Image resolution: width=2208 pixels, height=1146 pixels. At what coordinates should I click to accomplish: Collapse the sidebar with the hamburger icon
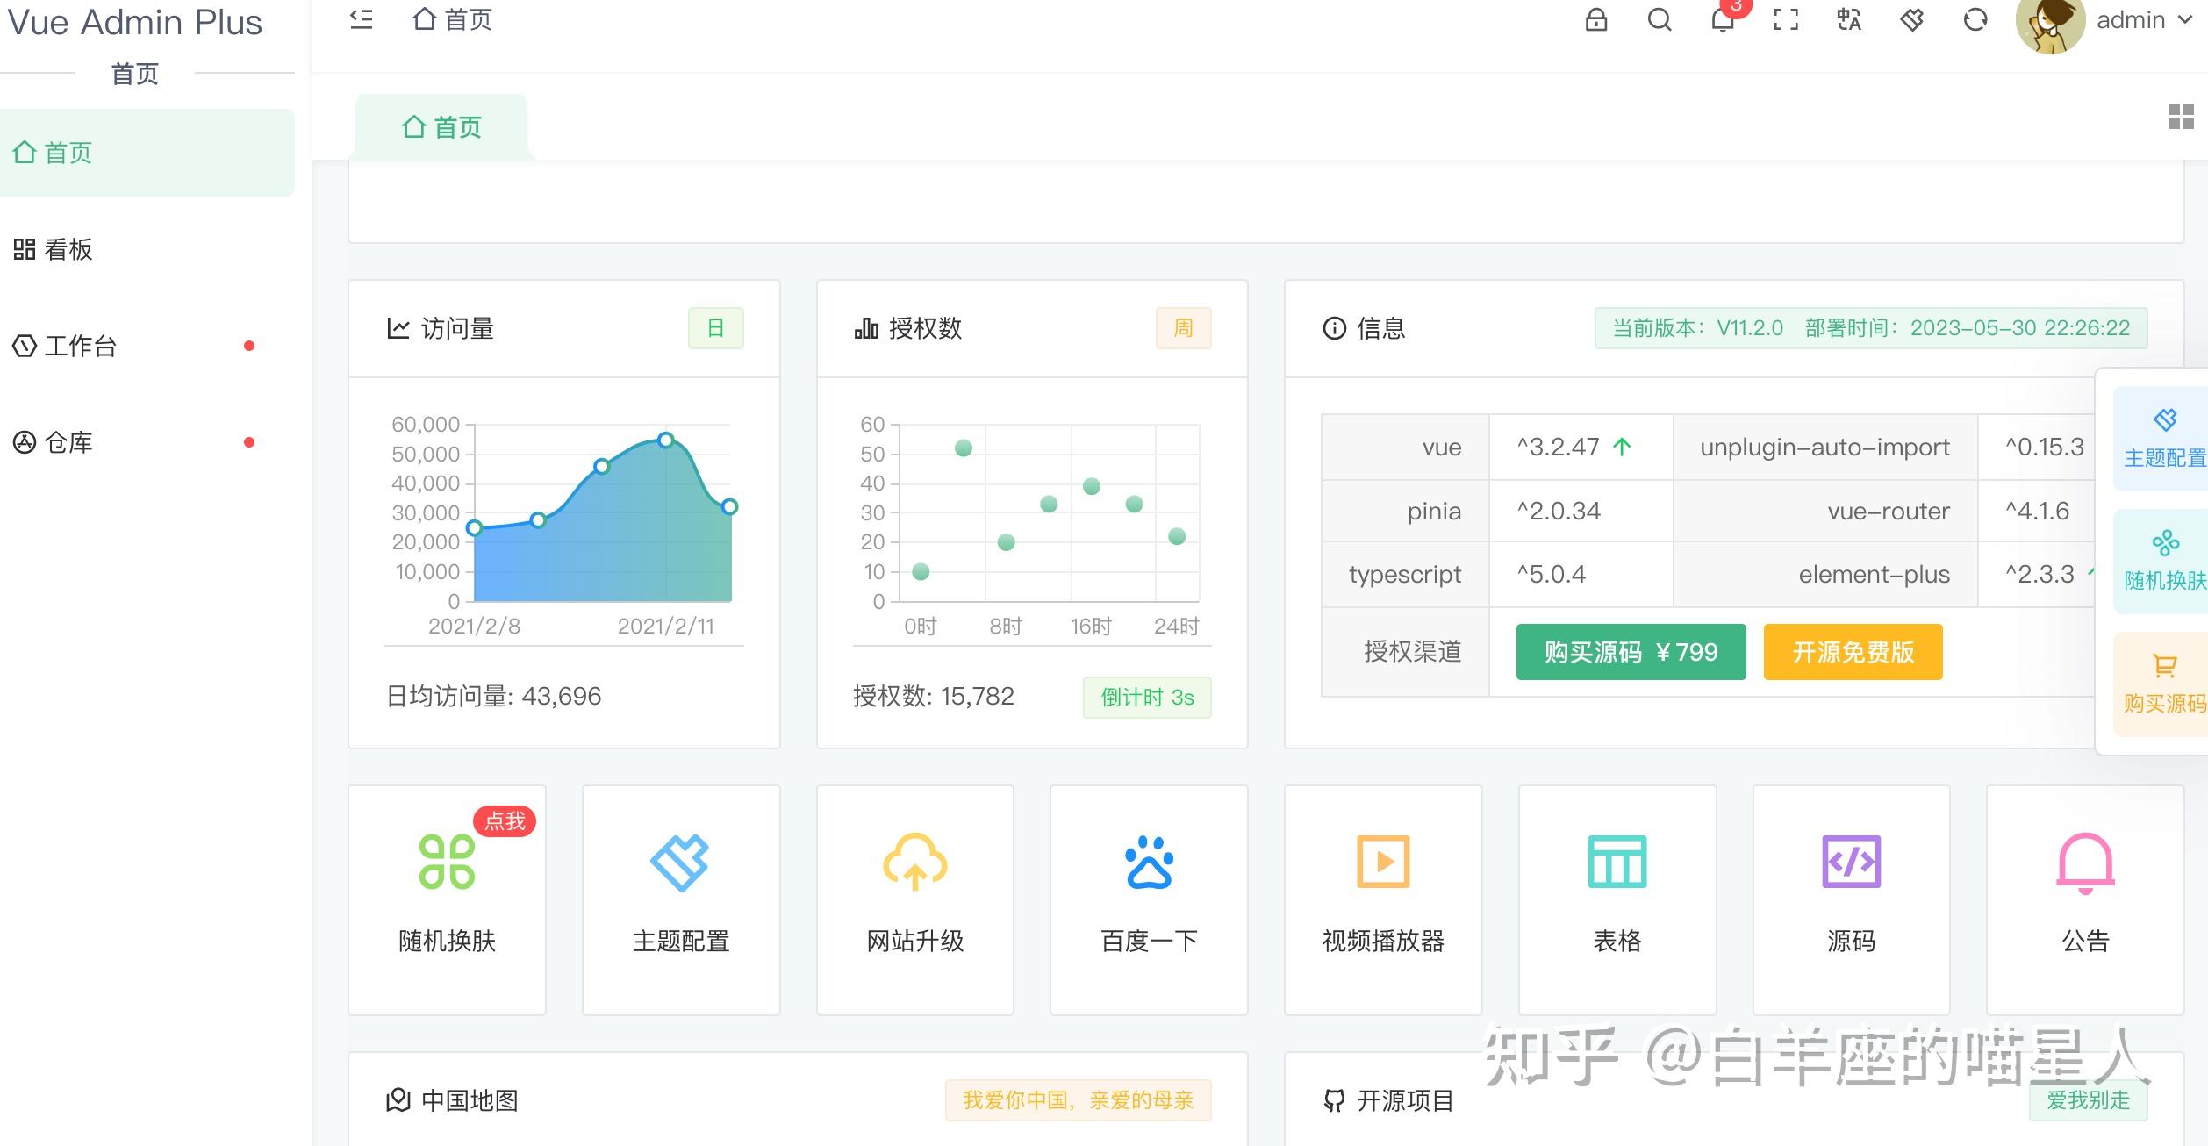[x=361, y=21]
